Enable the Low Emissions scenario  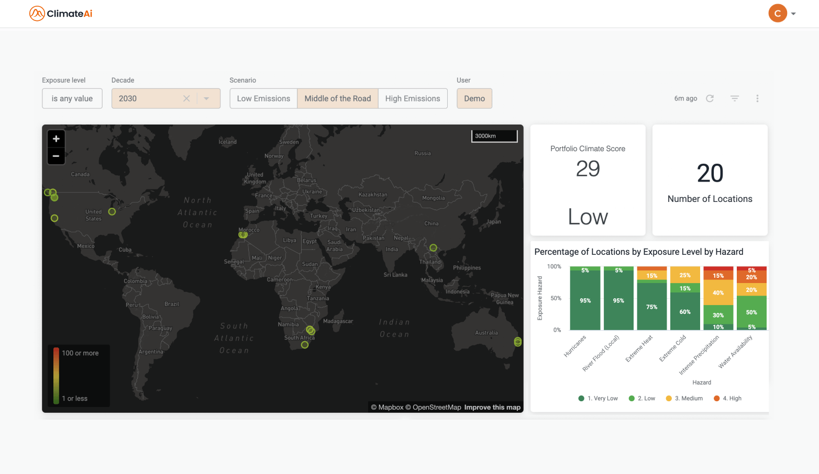coord(263,98)
